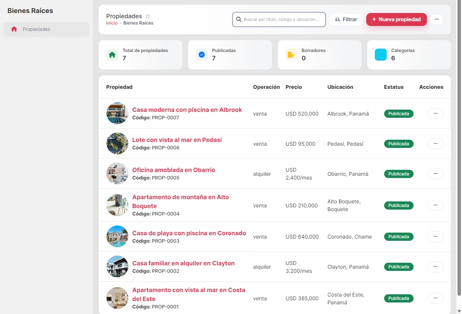Select Propiedades in the sidebar

47,29
